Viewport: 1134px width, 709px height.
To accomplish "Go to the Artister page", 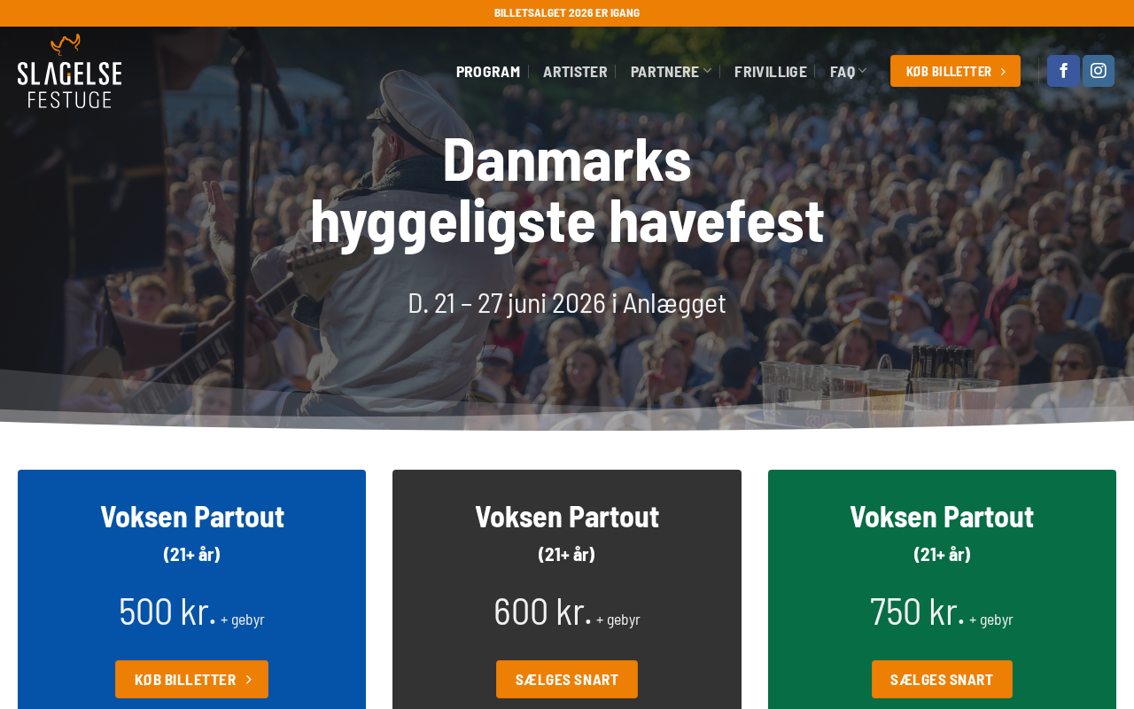I will pyautogui.click(x=575, y=71).
